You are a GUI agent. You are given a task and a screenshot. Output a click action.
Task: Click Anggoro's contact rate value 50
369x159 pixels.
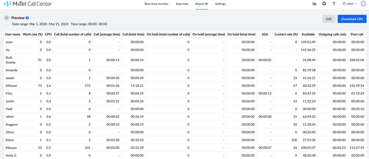pyautogui.click(x=295, y=124)
